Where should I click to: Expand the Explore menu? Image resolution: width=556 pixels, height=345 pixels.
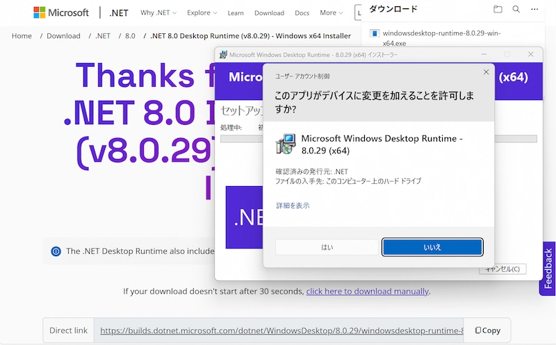pyautogui.click(x=202, y=12)
